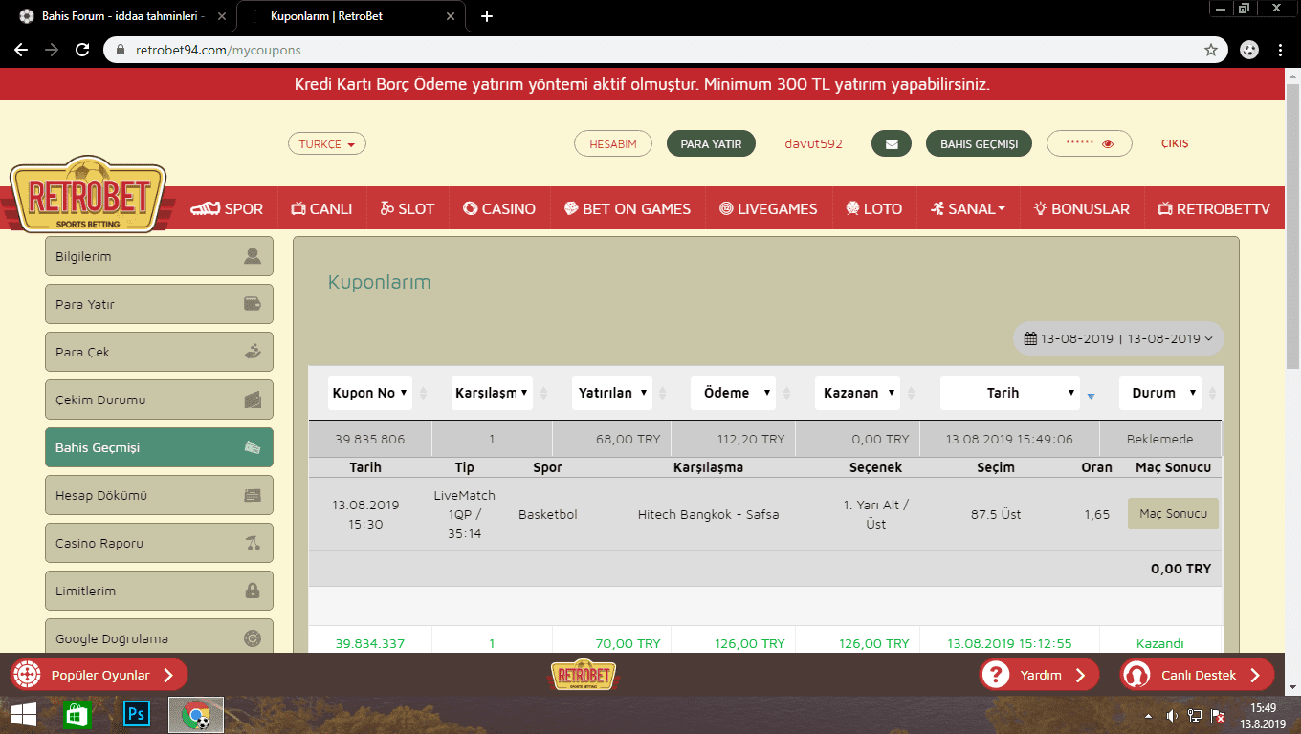
Task: Click the soccer ball extension icon
Action: 1249,50
